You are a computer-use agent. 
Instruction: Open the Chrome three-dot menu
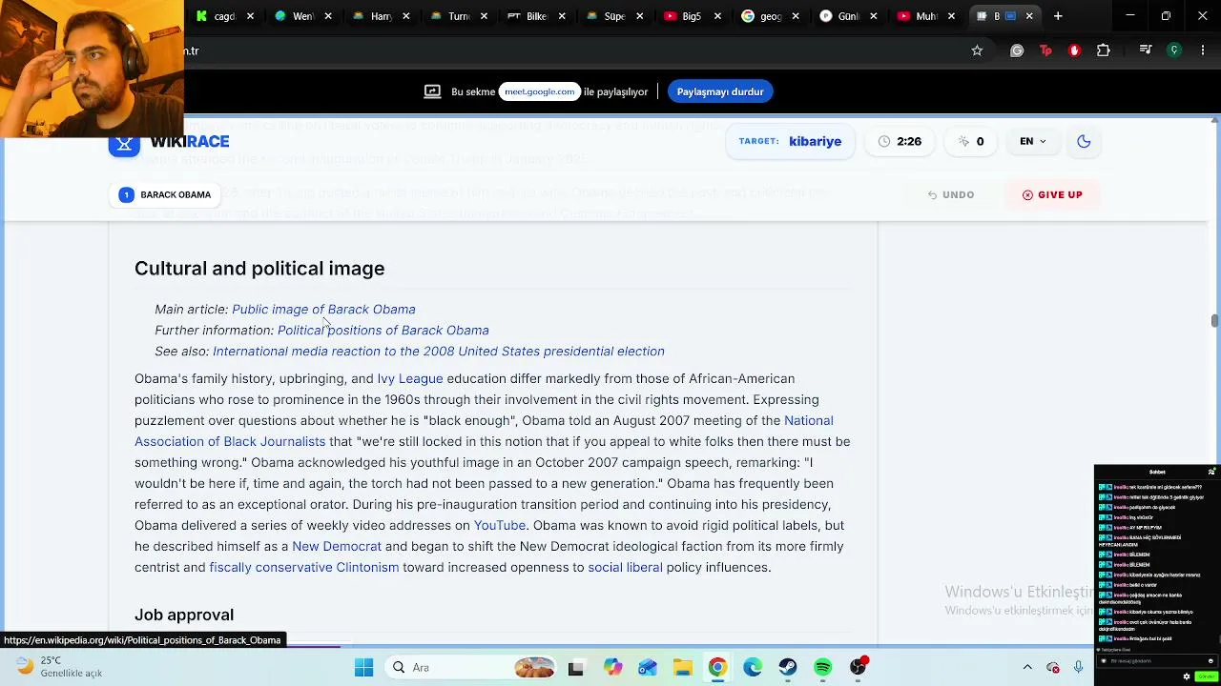click(1203, 50)
